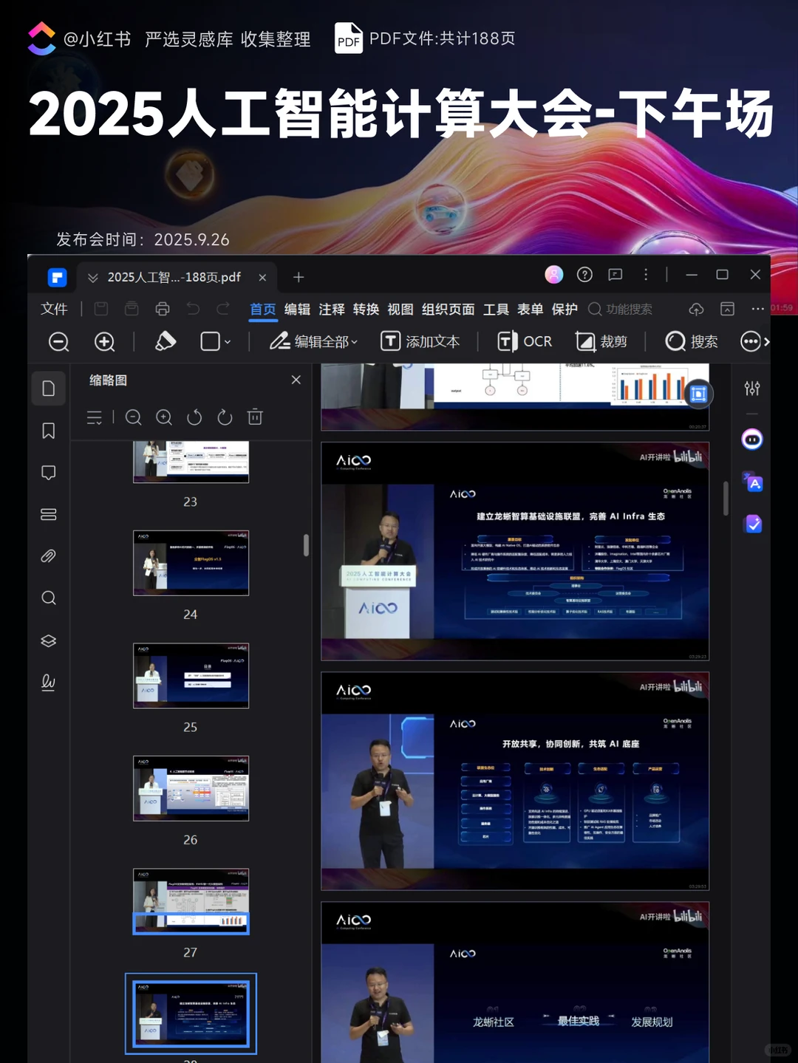The width and height of the screenshot is (798, 1063).
Task: Switch to the 注释 ribbon tab
Action: point(332,310)
